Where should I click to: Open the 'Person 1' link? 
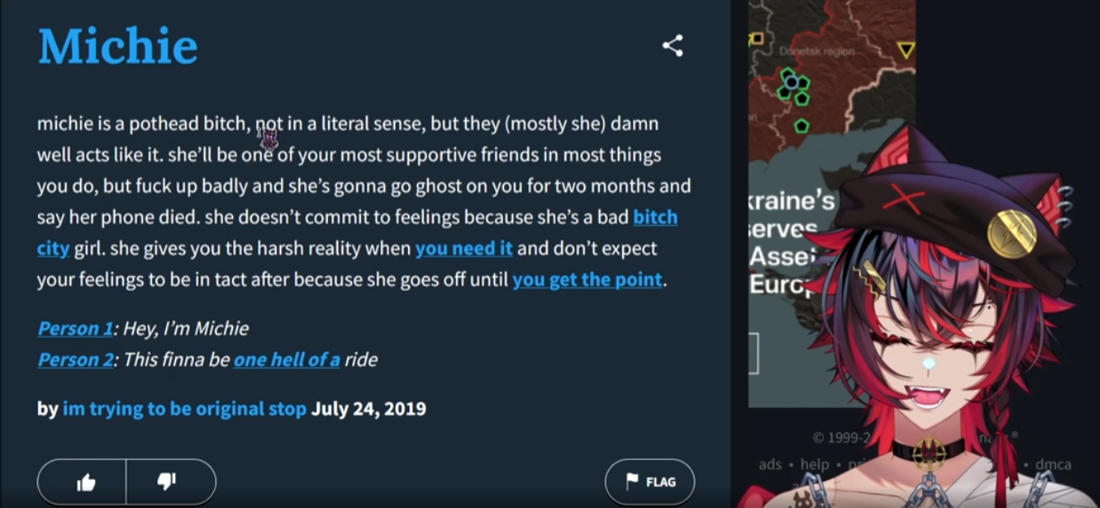point(75,328)
